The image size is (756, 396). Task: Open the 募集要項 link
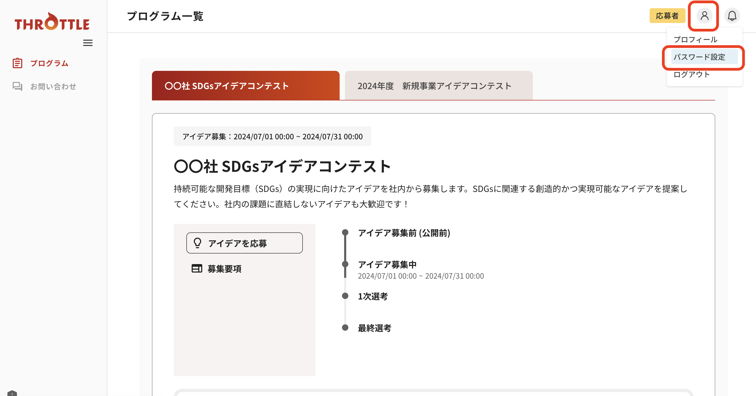[216, 269]
